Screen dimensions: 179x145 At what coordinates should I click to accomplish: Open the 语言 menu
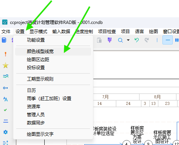click(x=139, y=32)
